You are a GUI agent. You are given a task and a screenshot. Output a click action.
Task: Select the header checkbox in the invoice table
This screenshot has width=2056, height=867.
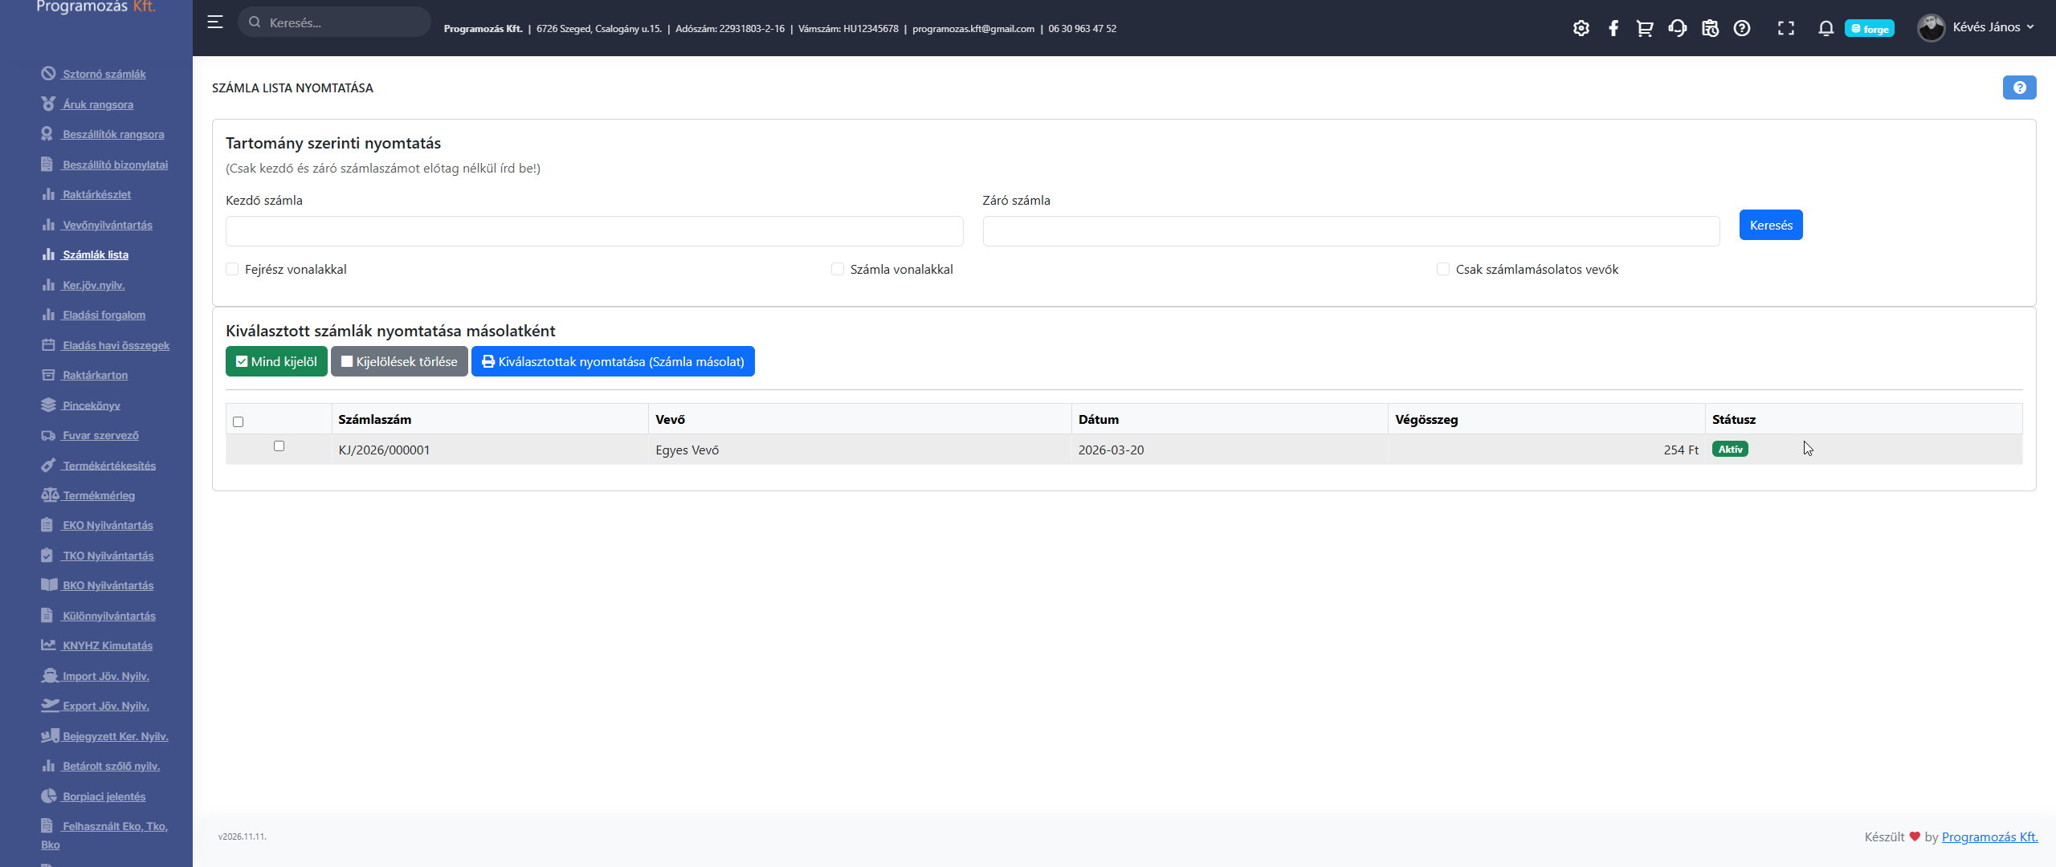pos(238,421)
